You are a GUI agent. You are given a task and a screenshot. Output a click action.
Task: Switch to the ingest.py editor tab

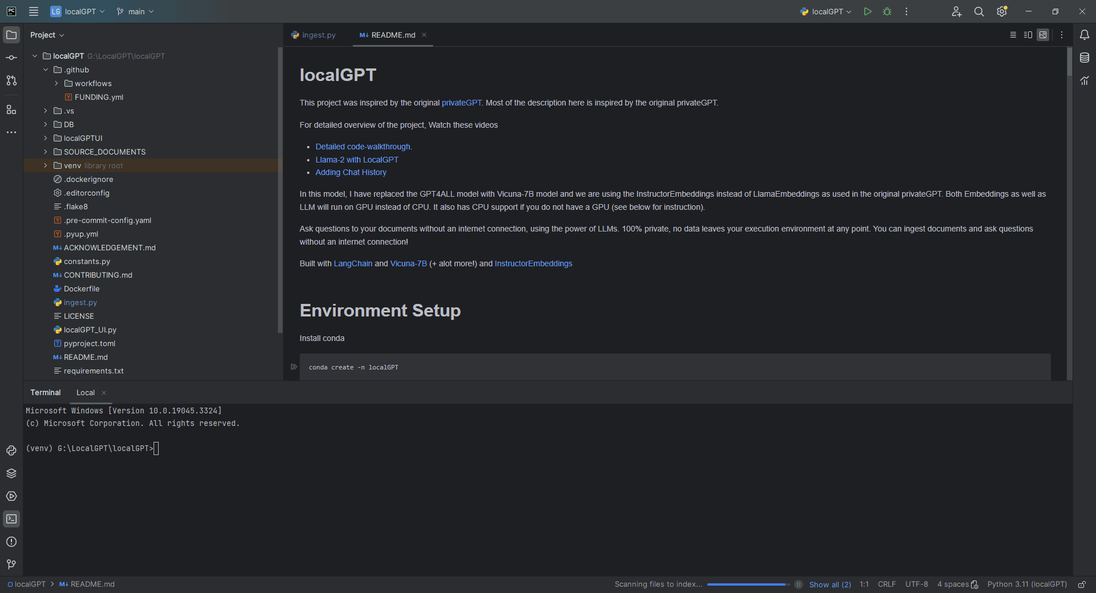point(313,35)
